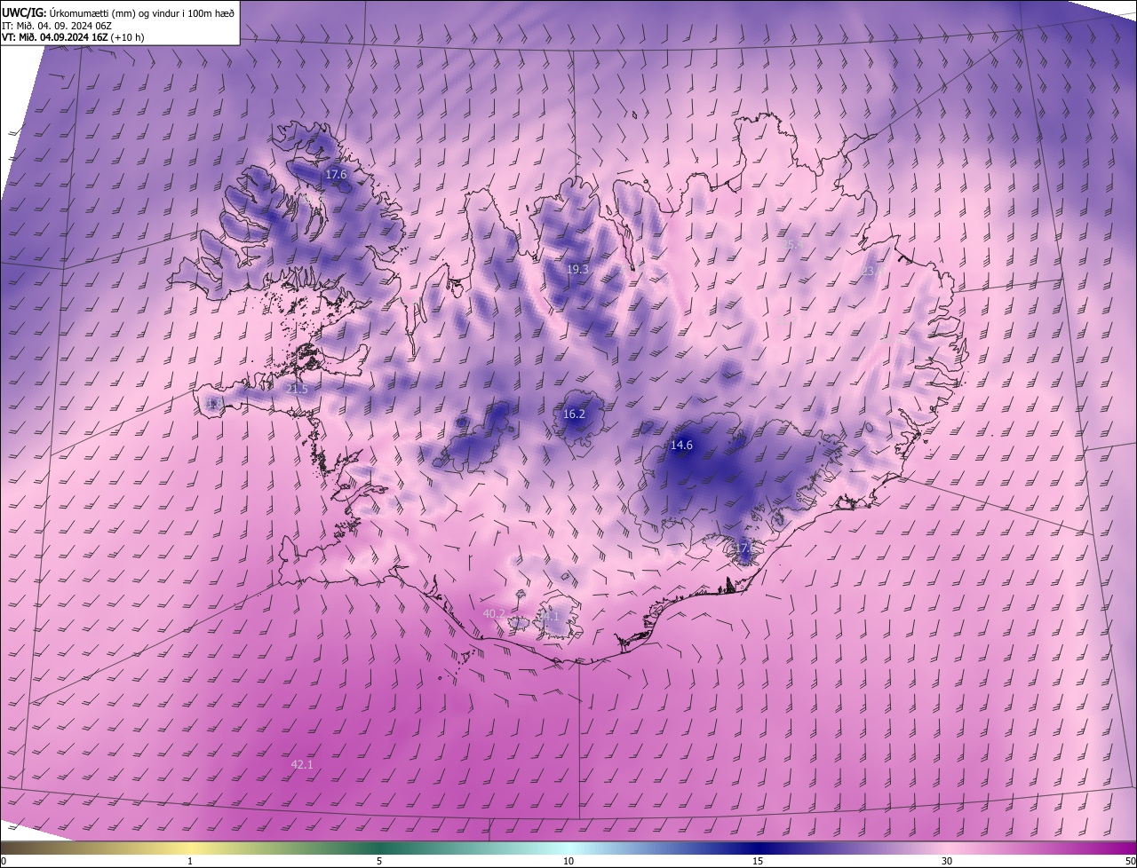Image resolution: width=1137 pixels, height=868 pixels.
Task: Click the 17.6 value over the Westfjords
Action: [x=336, y=175]
